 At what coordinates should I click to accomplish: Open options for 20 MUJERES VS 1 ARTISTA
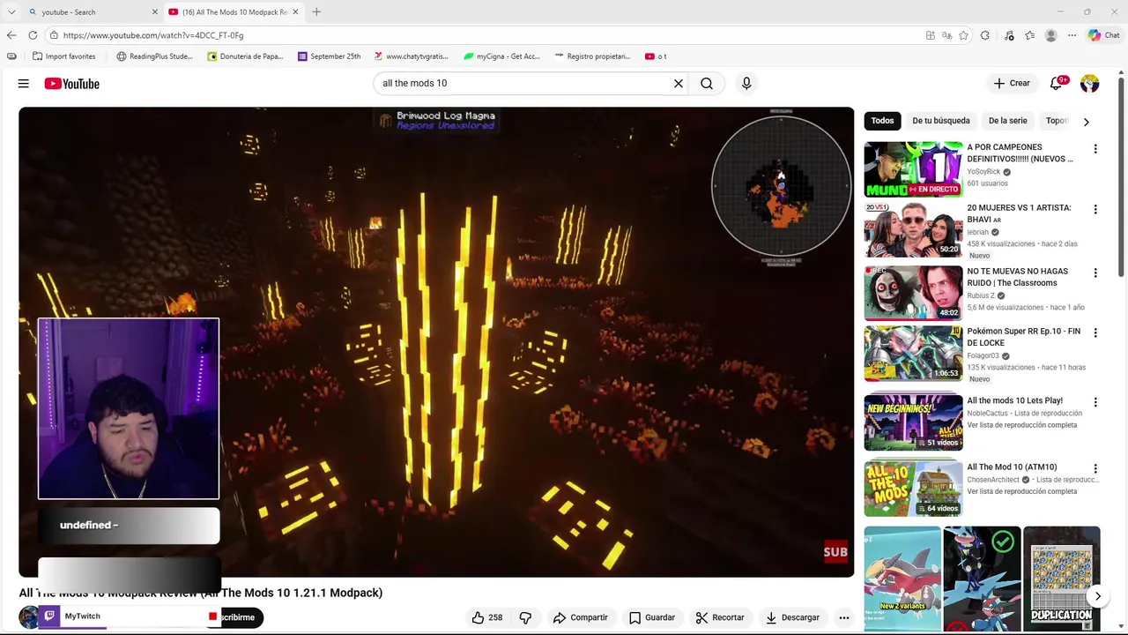(1095, 210)
